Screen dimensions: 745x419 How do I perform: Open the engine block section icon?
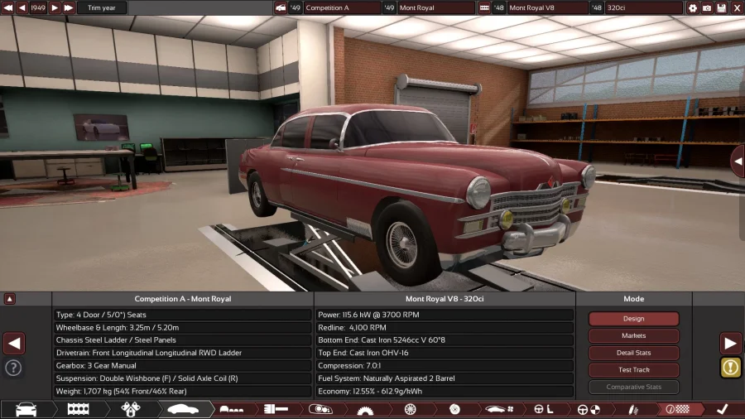(x=77, y=409)
